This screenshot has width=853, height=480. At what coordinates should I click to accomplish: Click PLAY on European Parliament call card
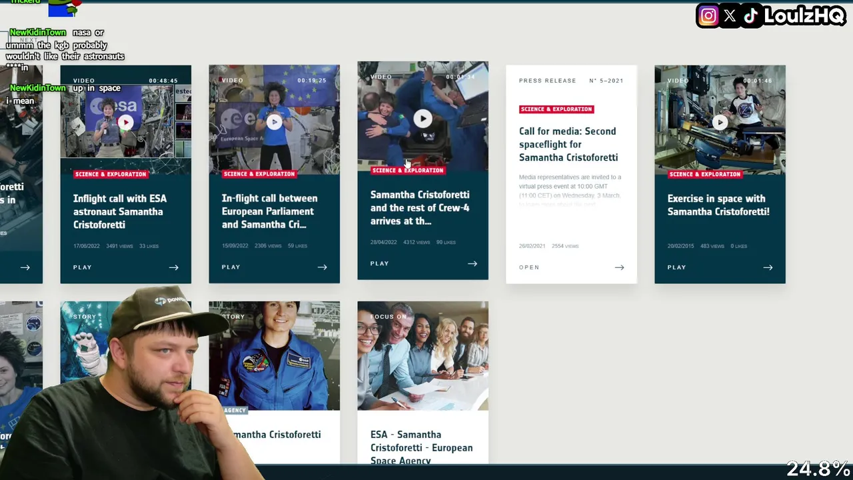231,267
